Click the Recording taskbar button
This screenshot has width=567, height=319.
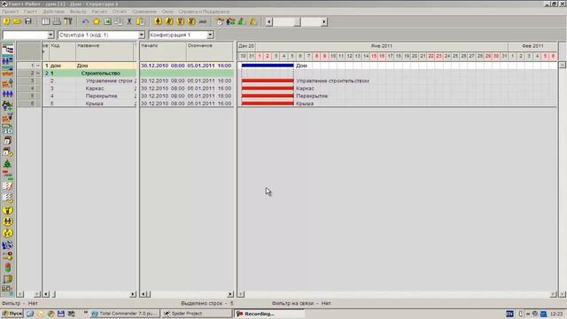(x=269, y=314)
